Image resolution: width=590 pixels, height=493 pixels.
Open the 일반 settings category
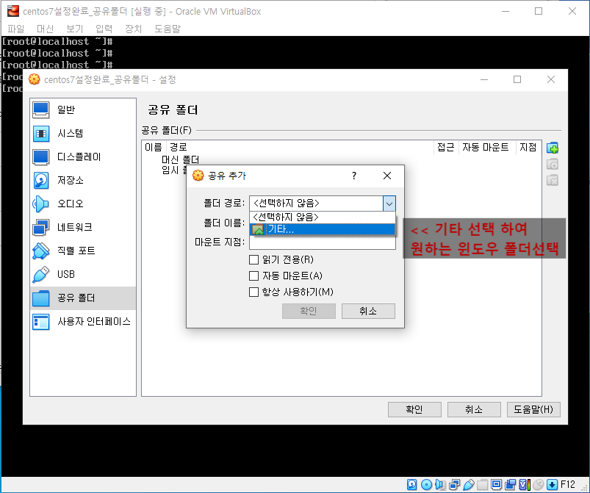pos(83,110)
